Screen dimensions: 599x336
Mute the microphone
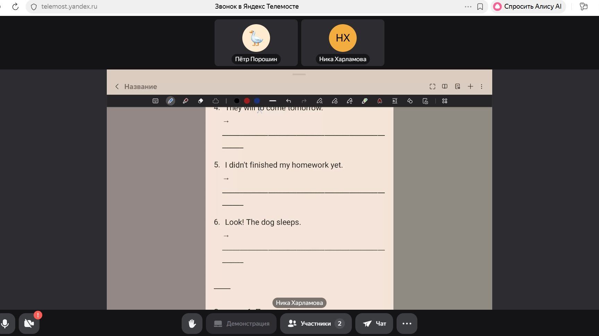click(5, 324)
